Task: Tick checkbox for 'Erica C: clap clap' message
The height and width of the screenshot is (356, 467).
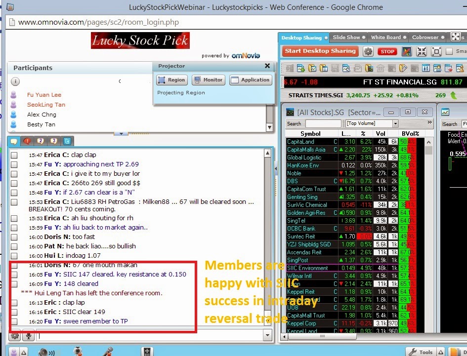Action: [x=14, y=155]
